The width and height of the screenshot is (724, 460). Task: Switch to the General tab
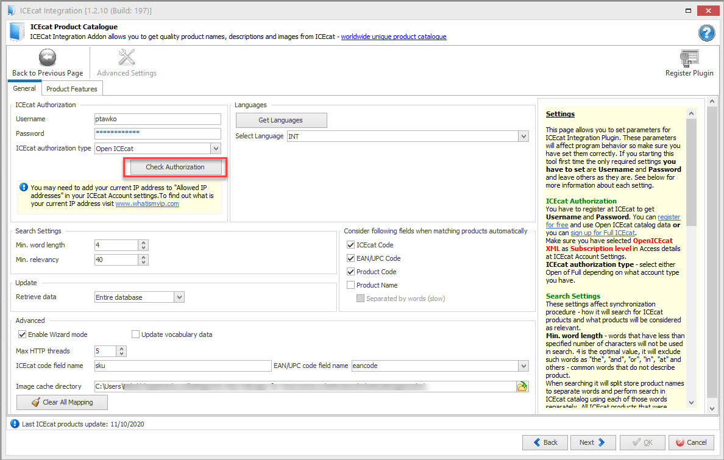[x=24, y=88]
